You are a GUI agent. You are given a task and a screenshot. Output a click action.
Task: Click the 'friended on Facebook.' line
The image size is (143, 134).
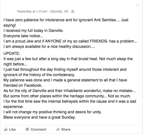tap(23, 85)
